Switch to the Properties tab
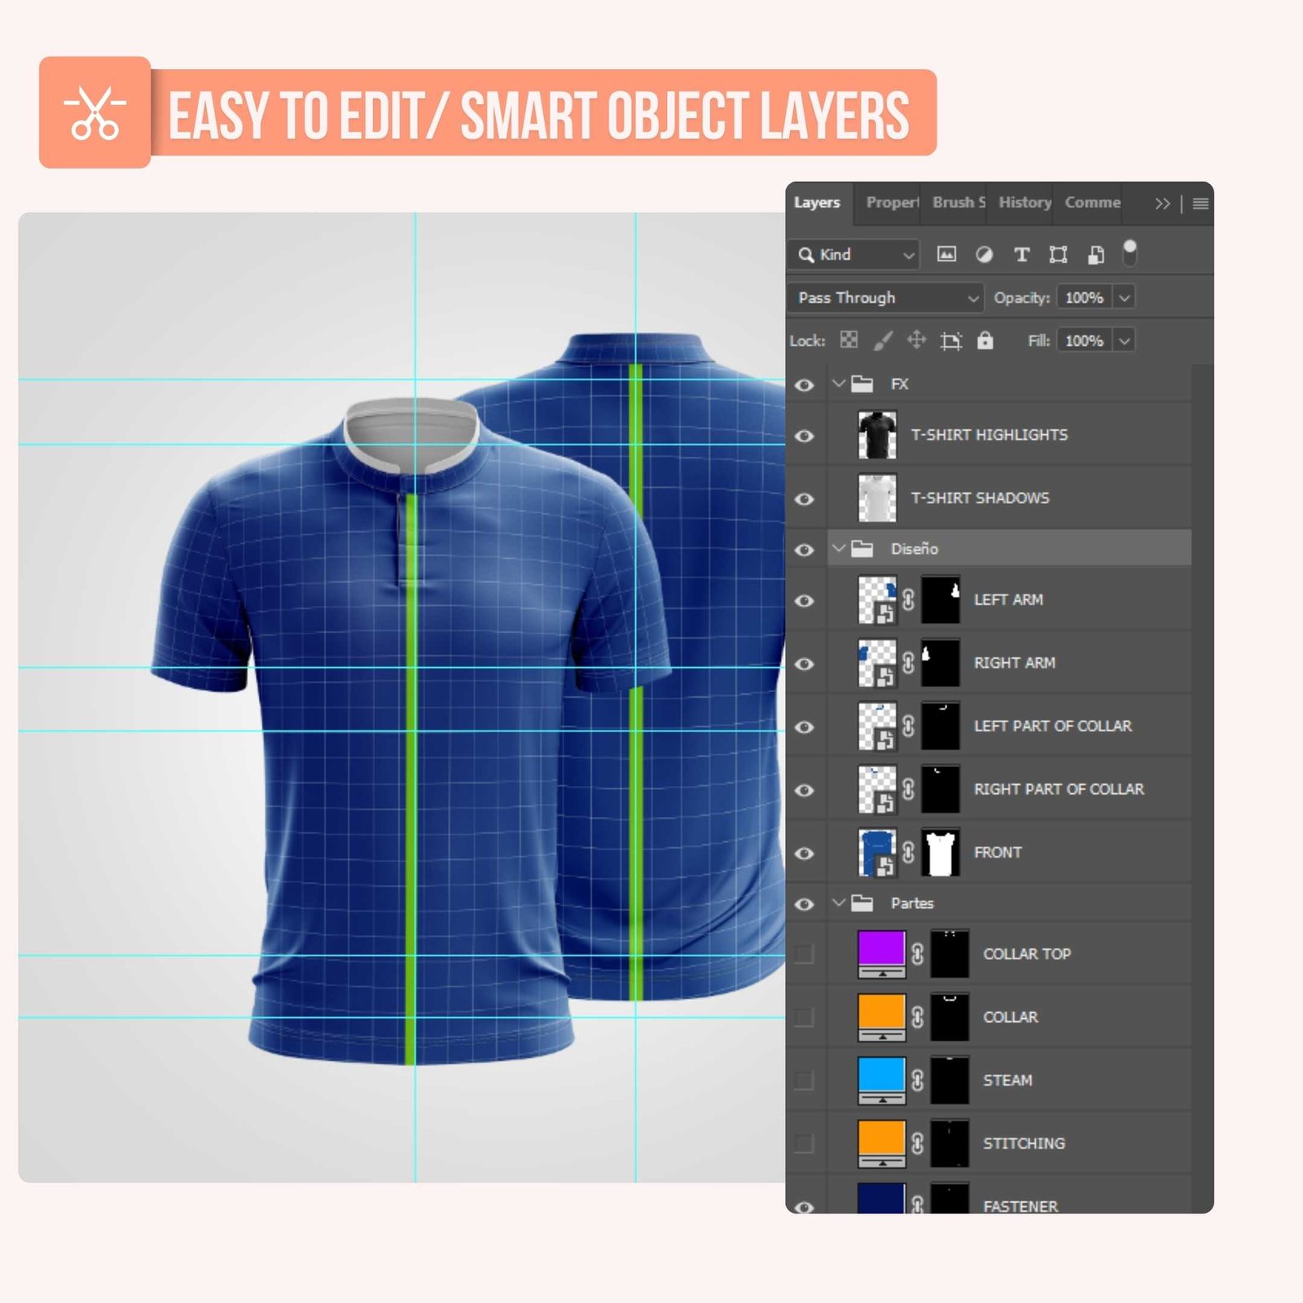Image resolution: width=1303 pixels, height=1303 pixels. pos(893,203)
